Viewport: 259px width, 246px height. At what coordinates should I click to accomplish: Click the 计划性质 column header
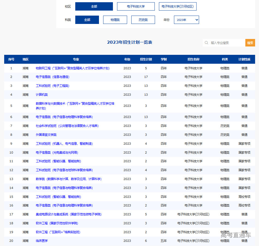[x=244, y=59]
